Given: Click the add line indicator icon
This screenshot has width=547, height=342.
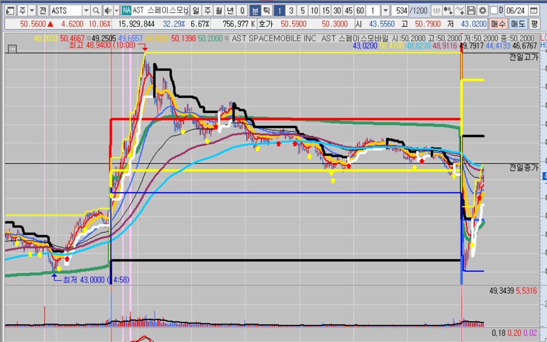Looking at the screenshot, I should pos(460,10).
